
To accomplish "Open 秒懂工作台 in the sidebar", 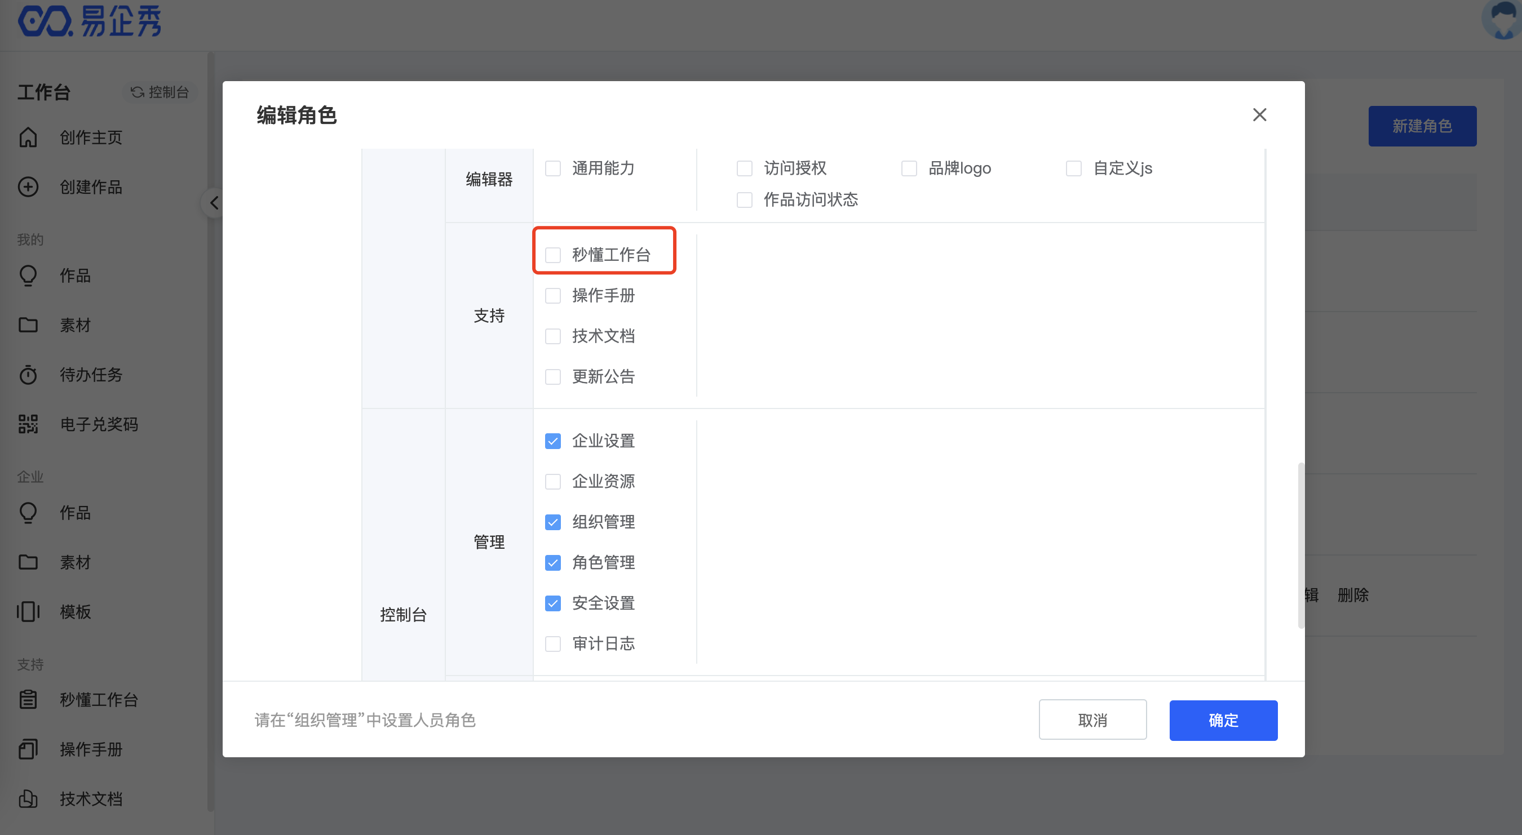I will pos(99,699).
